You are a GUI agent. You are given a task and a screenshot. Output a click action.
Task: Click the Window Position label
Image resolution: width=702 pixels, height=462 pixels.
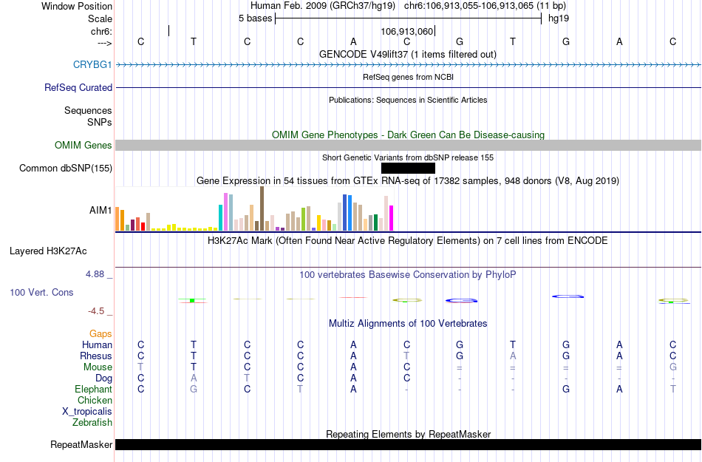click(x=77, y=6)
